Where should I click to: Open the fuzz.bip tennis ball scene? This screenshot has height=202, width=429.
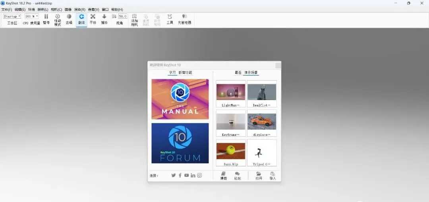point(231,153)
